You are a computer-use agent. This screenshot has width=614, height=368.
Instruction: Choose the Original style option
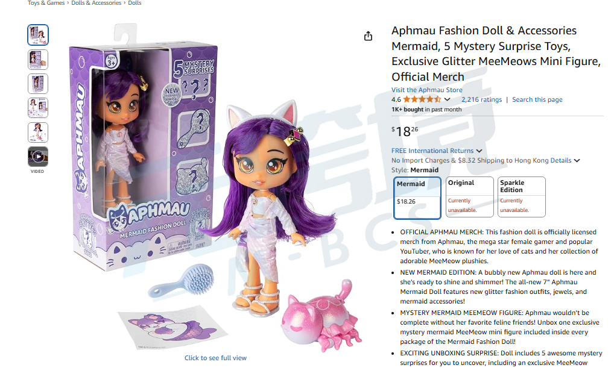point(469,197)
